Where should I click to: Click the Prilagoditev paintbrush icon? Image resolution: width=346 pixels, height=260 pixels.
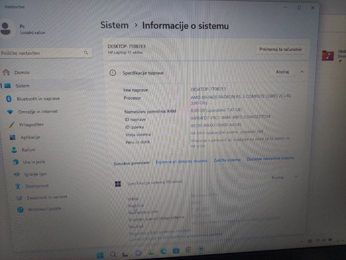coord(11,125)
